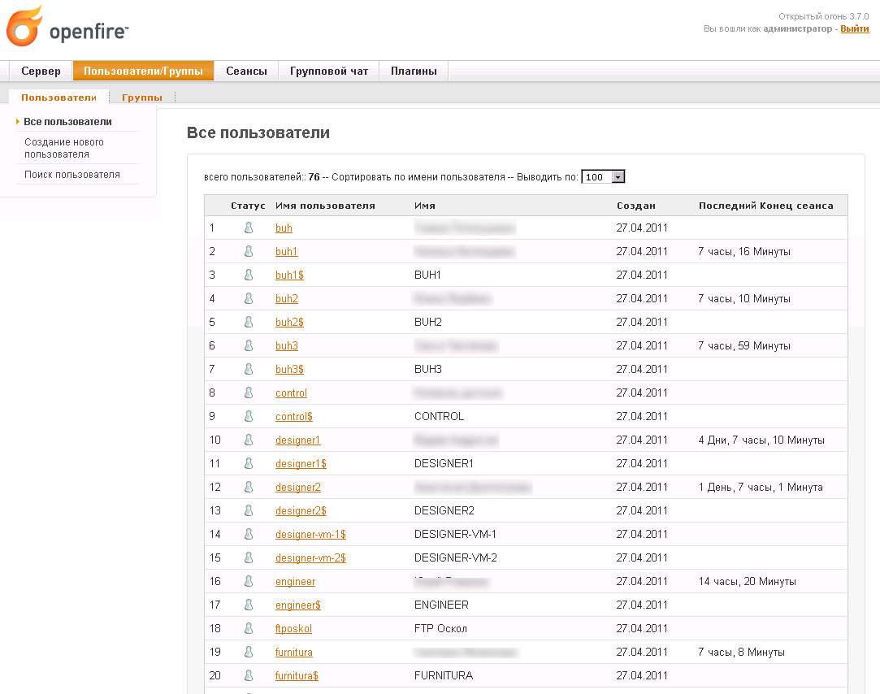This screenshot has width=880, height=694.
Task: Switch to the Сеансы tab
Action: [x=246, y=72]
